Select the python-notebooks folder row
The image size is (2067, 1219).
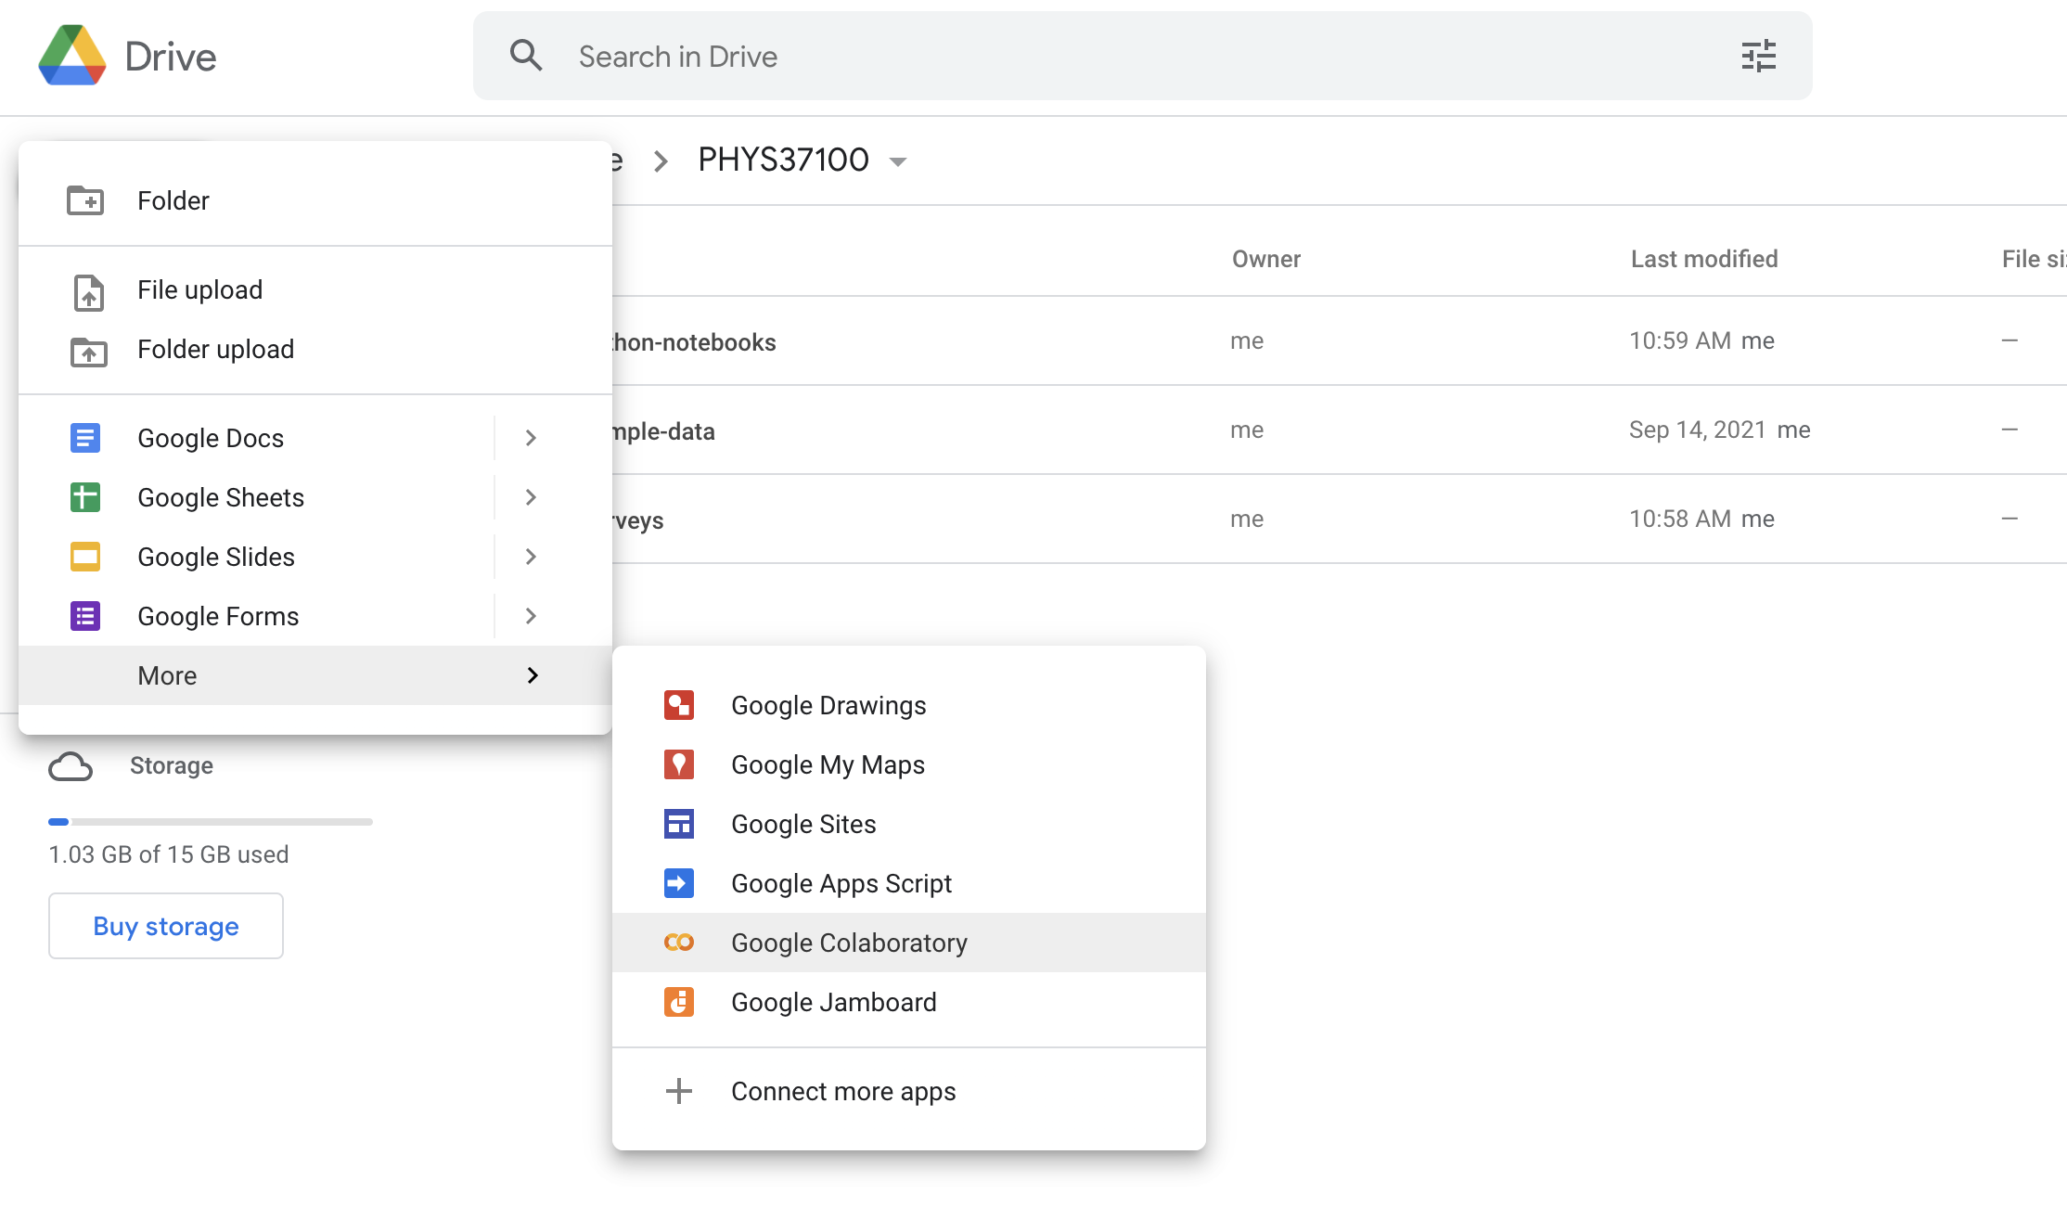click(x=1340, y=341)
